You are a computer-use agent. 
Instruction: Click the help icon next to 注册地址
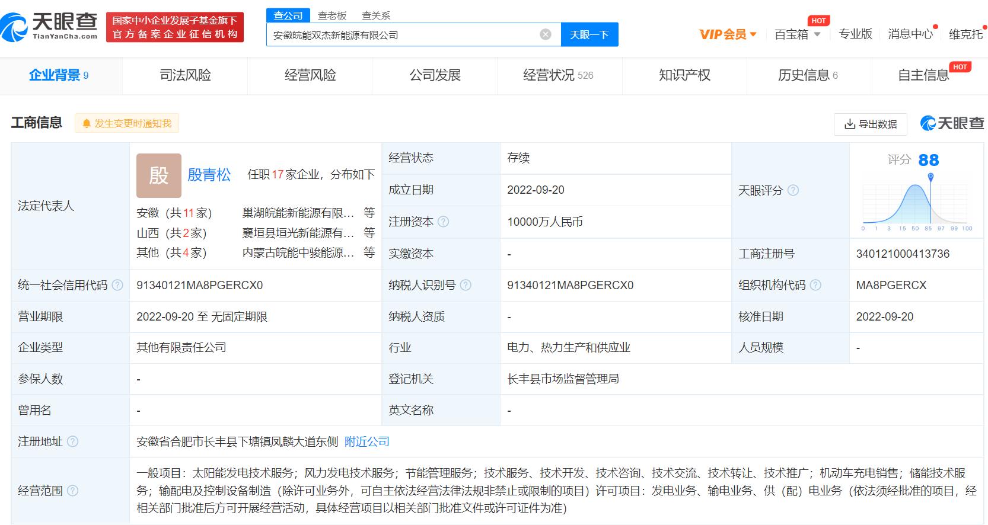coord(72,441)
